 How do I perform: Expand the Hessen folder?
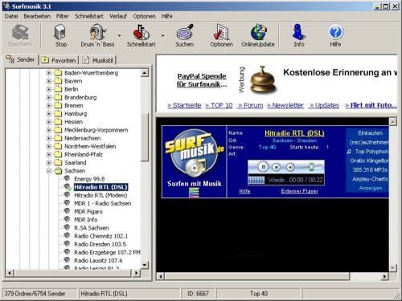tap(49, 122)
